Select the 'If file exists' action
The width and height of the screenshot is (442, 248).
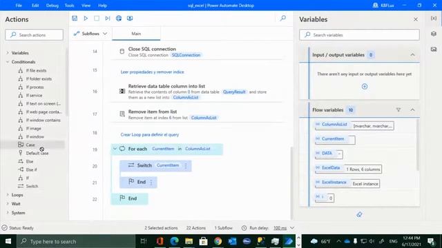click(x=36, y=70)
